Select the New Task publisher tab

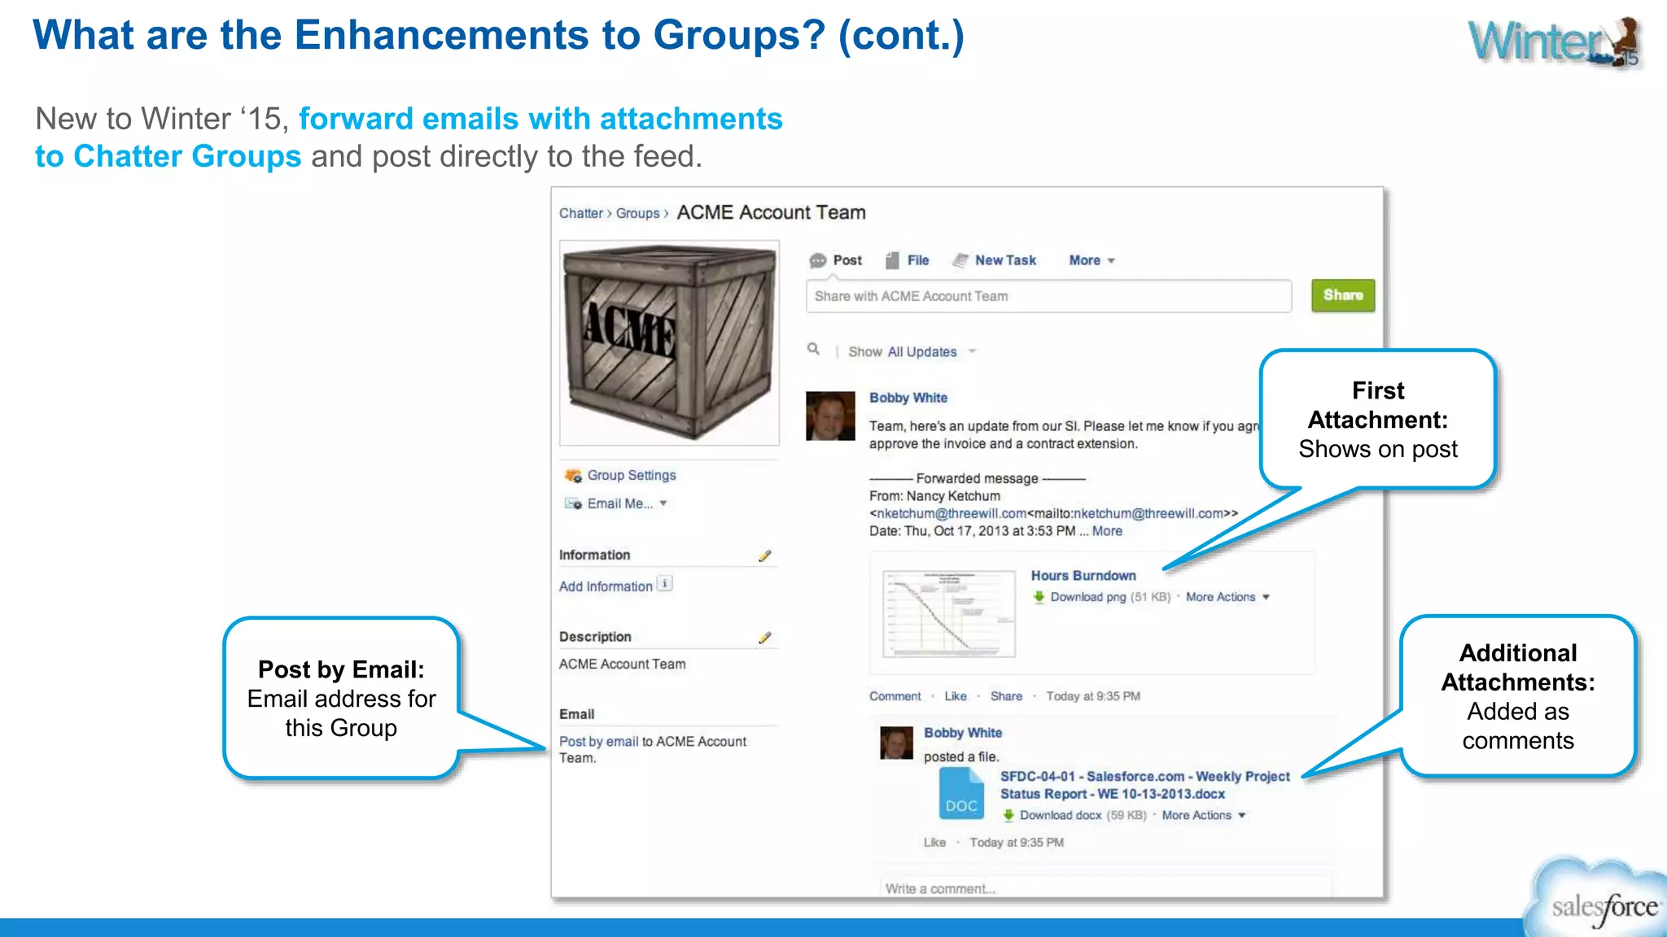tap(1005, 260)
